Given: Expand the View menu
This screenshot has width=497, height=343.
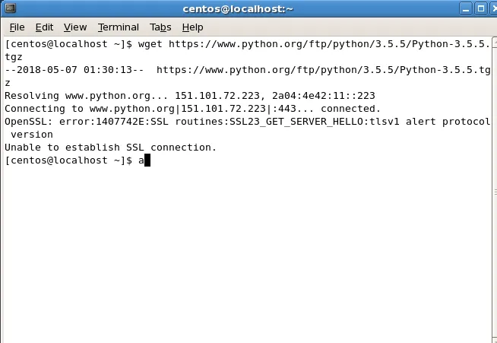Looking at the screenshot, I should [x=75, y=27].
